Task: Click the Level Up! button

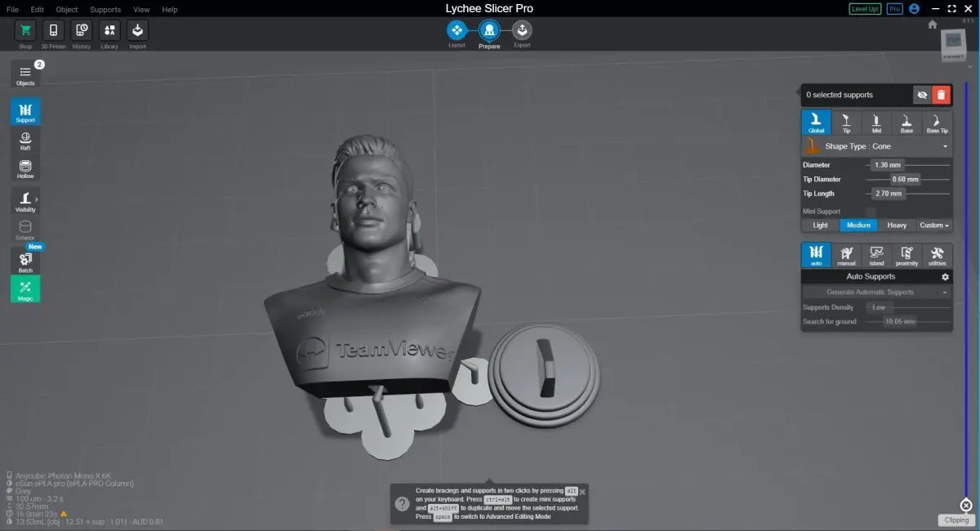Action: point(865,9)
